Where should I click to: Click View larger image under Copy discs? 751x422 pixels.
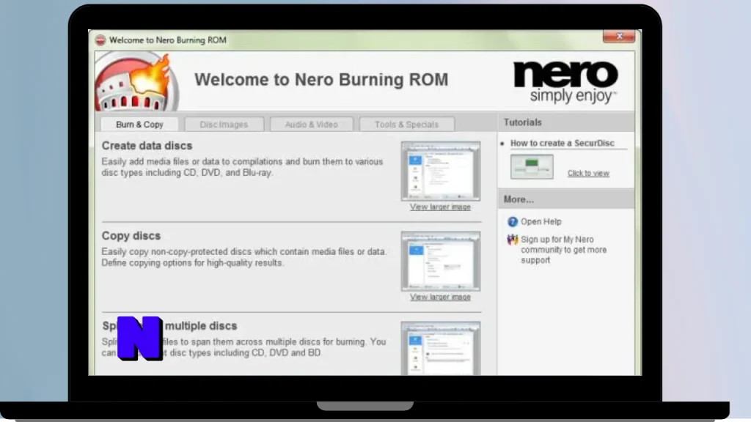click(x=440, y=297)
